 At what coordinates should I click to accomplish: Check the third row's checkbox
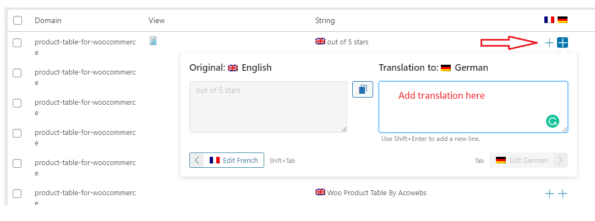click(17, 103)
